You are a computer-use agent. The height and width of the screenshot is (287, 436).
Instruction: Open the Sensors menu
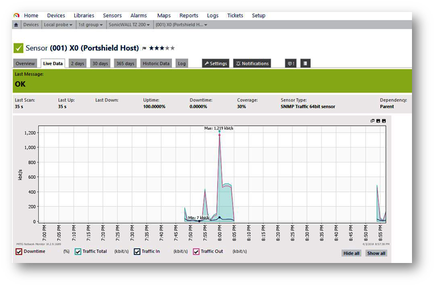112,15
